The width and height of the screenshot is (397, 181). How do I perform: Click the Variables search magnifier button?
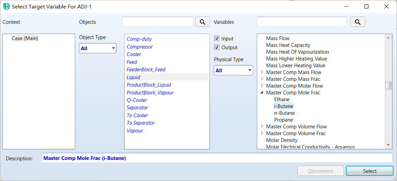[358, 22]
